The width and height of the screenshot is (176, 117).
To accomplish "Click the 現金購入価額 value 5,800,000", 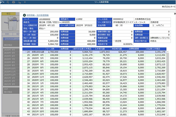I will 49,41.
